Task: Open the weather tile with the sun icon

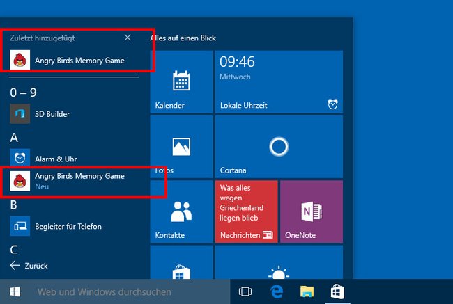Action: tap(279, 262)
